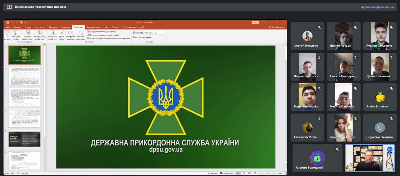This screenshot has width=400, height=176.
Task: Select slide 1 thumbnail in slide panel
Action: [24, 55]
